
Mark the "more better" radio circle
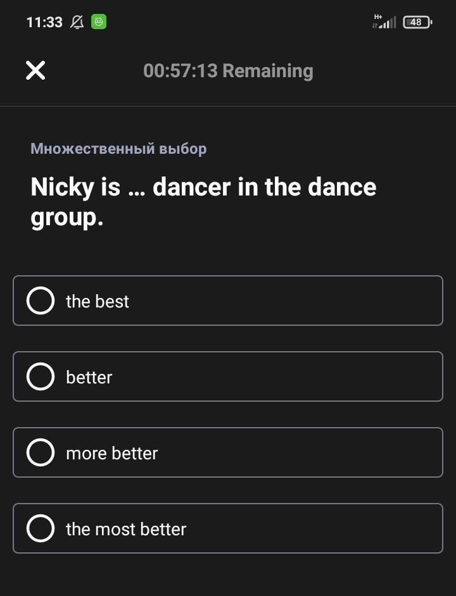[41, 452]
